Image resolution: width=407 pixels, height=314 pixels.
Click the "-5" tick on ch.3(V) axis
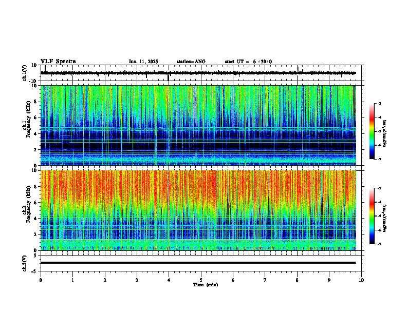tap(35, 271)
